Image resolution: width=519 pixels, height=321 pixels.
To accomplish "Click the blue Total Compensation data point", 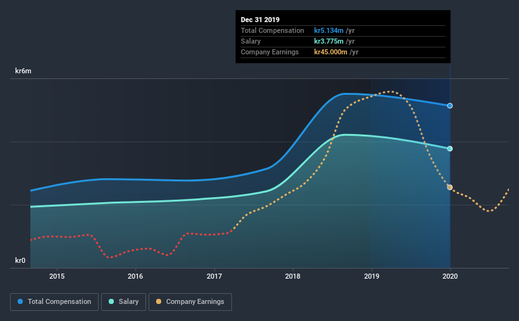I will [450, 106].
